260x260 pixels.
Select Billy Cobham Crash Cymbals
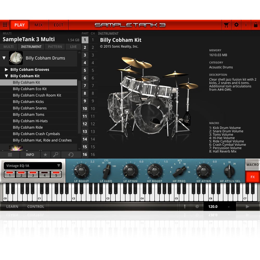point(38,134)
